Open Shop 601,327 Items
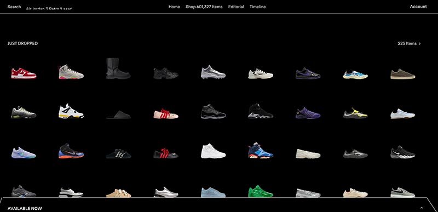The width and height of the screenshot is (438, 212). click(204, 7)
